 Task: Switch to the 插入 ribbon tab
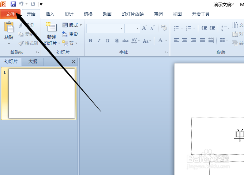[x=50, y=14]
